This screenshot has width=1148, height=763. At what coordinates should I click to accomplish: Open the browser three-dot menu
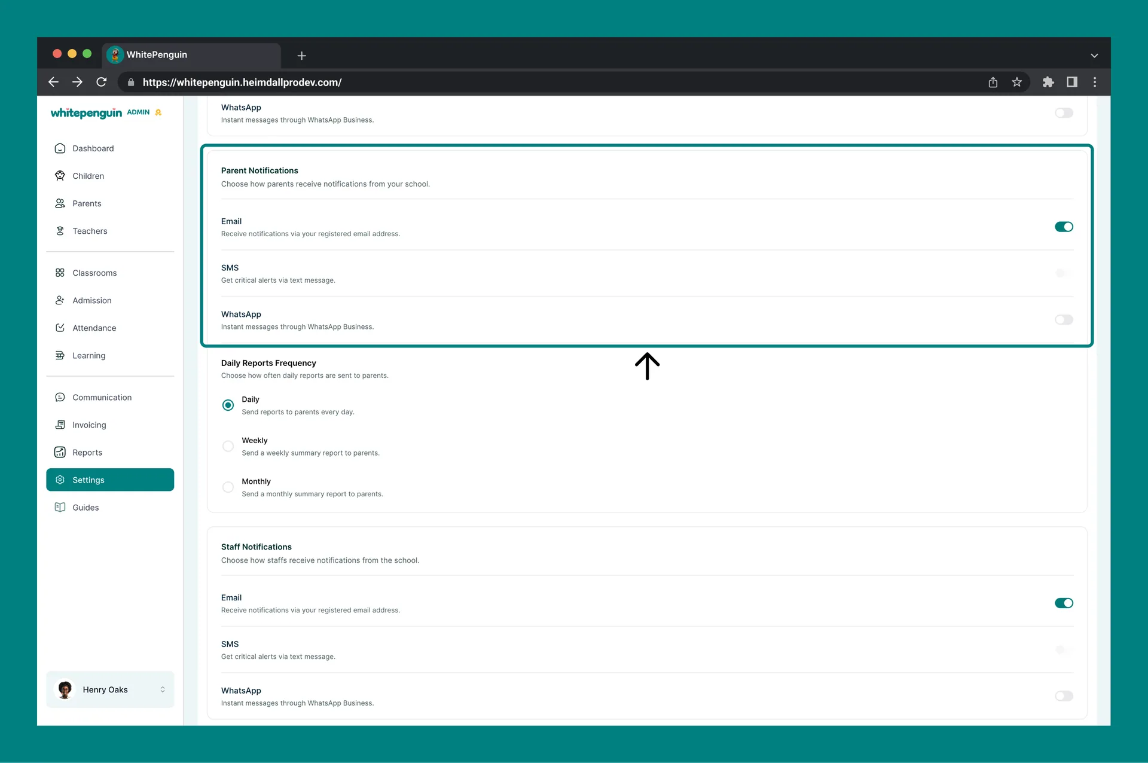[x=1095, y=82]
